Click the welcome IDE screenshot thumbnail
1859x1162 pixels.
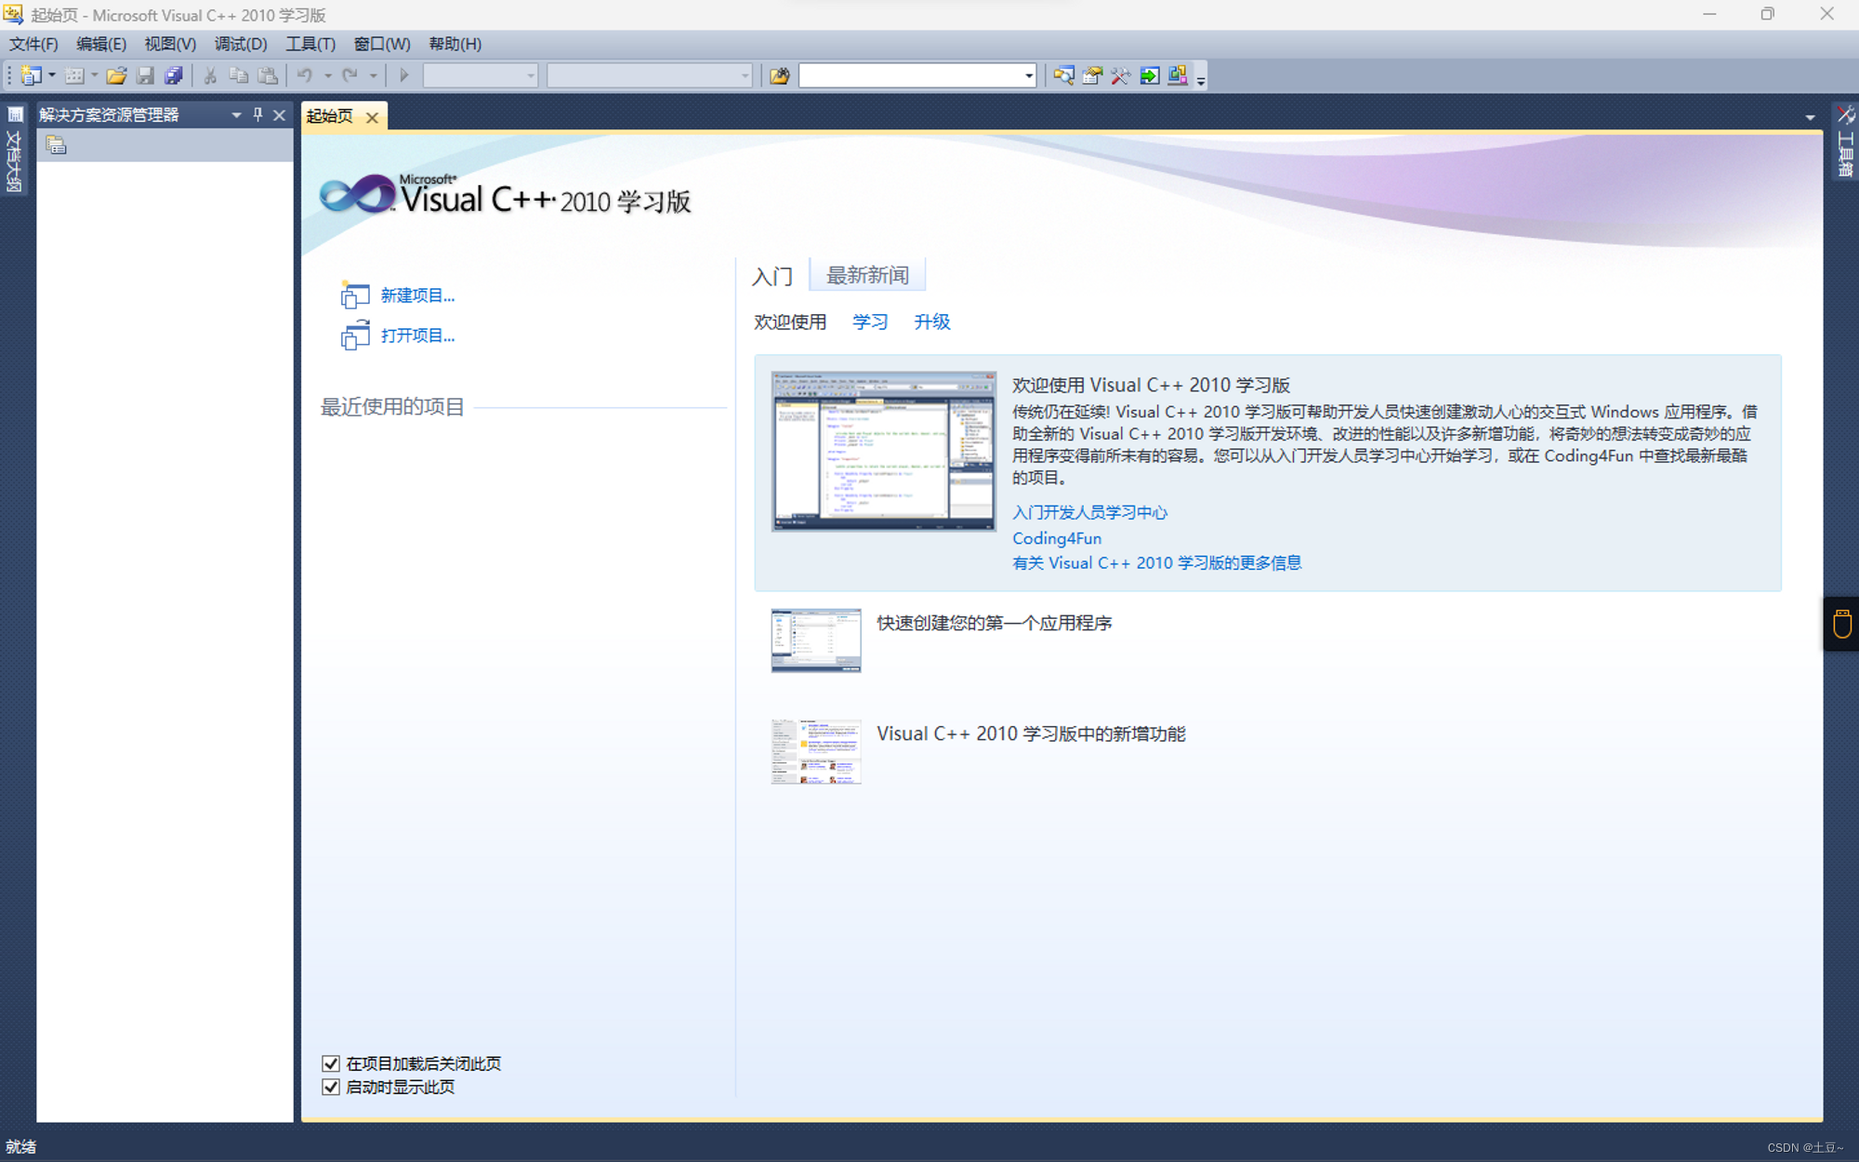click(x=883, y=452)
